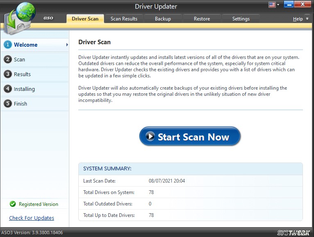314x237 pixels.
Task: Open the Backup tab
Action: click(163, 18)
